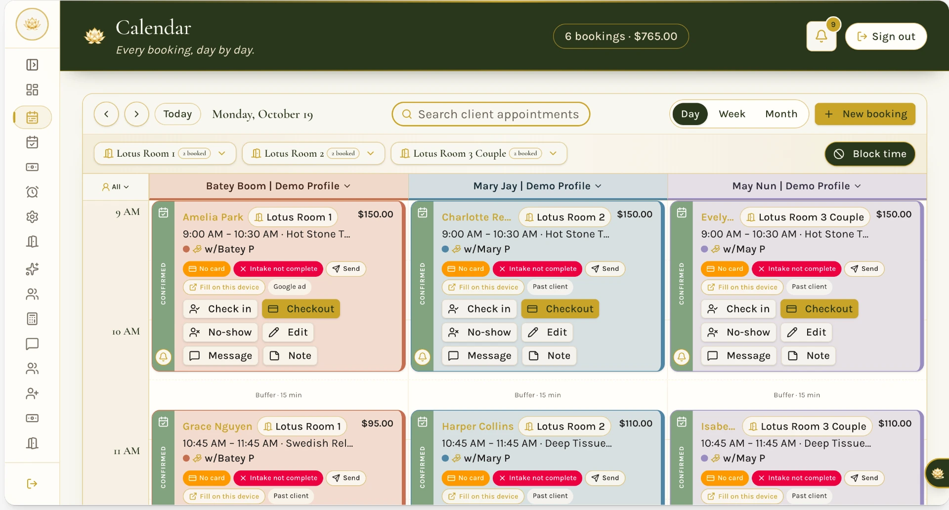The width and height of the screenshot is (949, 510).
Task: Open Mary Jay Demo Profile dropdown
Action: click(537, 186)
